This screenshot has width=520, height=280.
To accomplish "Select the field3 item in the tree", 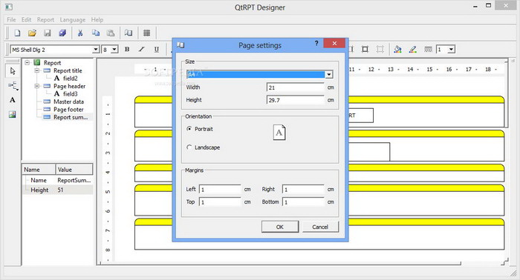I will 71,94.
